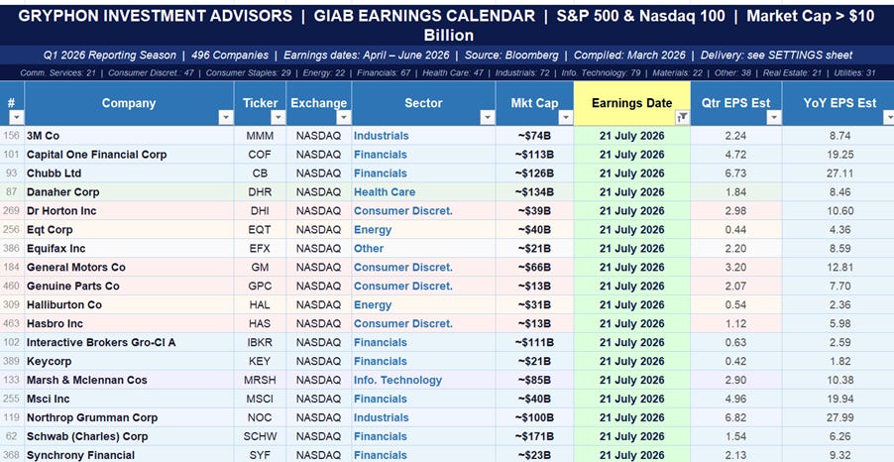Screen dimensions: 894x462
Task: Select the Earnings Date header cell
Action: click(631, 103)
